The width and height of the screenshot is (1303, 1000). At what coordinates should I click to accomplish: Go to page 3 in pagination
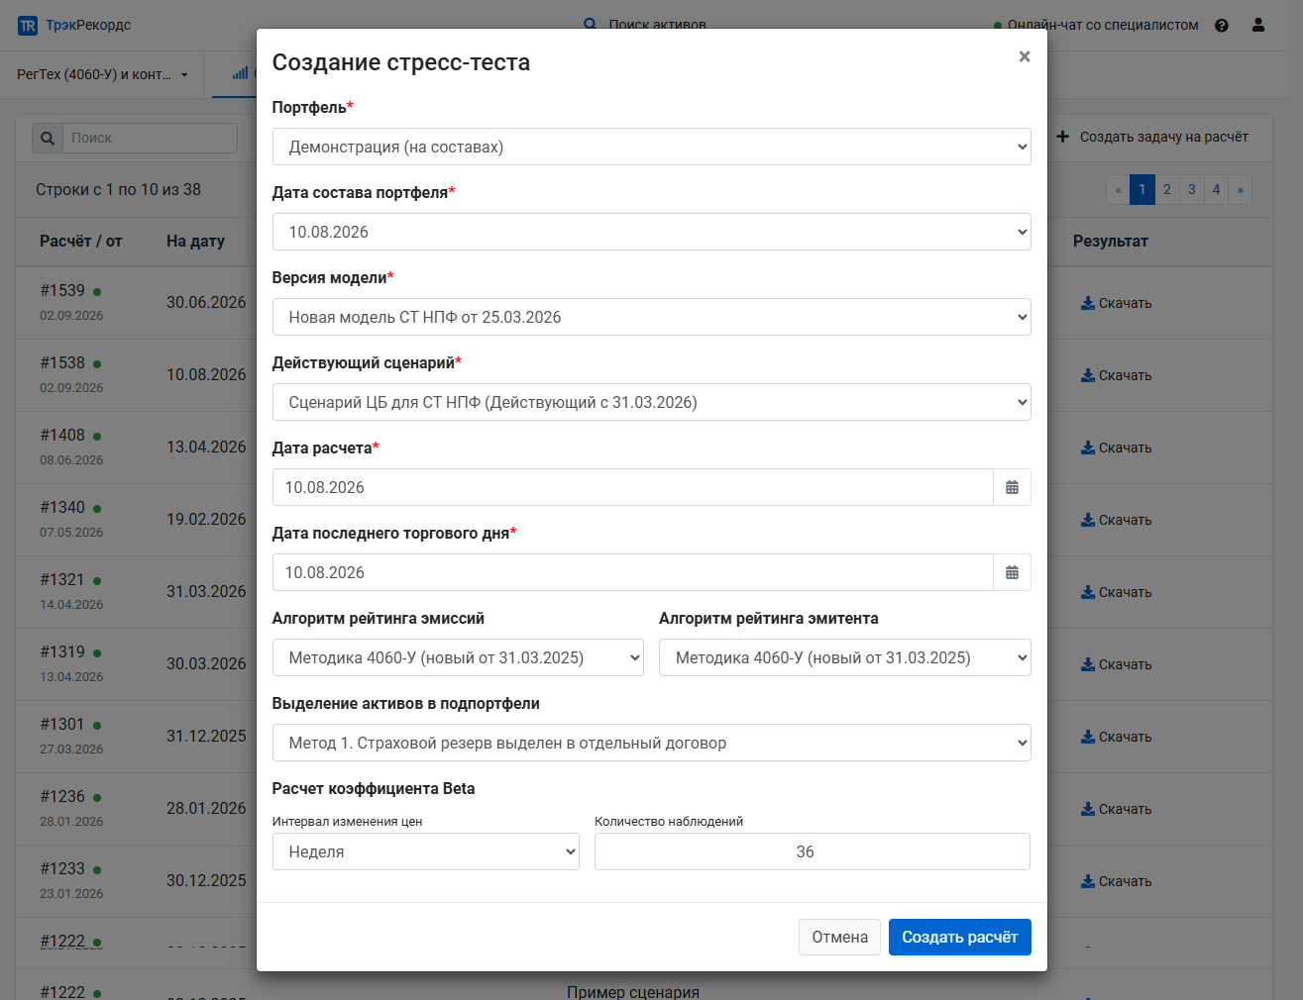[1191, 189]
